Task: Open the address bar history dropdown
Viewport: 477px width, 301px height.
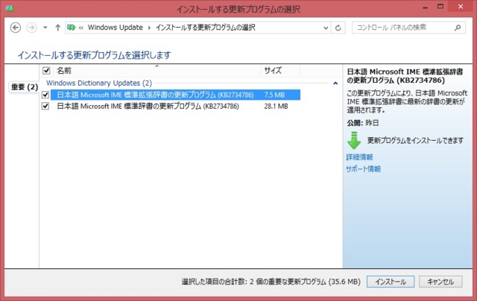Action: click(x=326, y=28)
